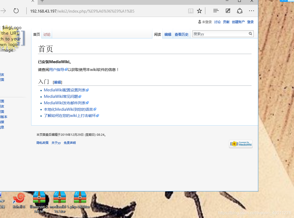Open the 创建账户 link
294x218 pixels.
pos(238,22)
